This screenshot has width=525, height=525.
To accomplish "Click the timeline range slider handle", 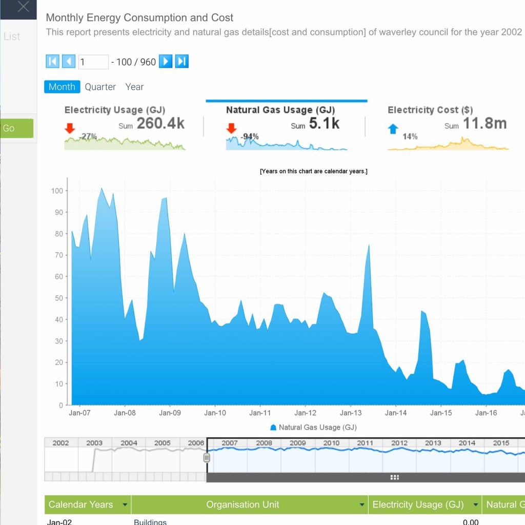I will pyautogui.click(x=206, y=458).
